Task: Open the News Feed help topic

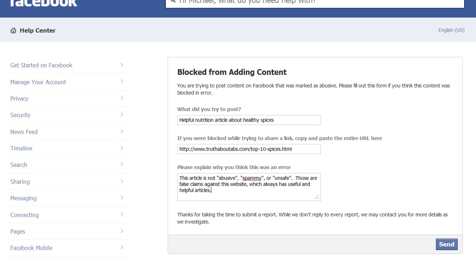Action: 24,132
